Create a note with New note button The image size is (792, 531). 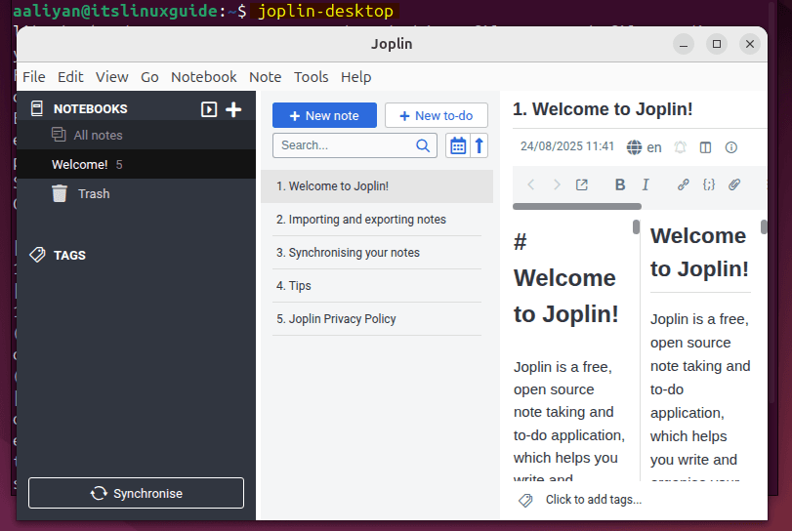324,115
